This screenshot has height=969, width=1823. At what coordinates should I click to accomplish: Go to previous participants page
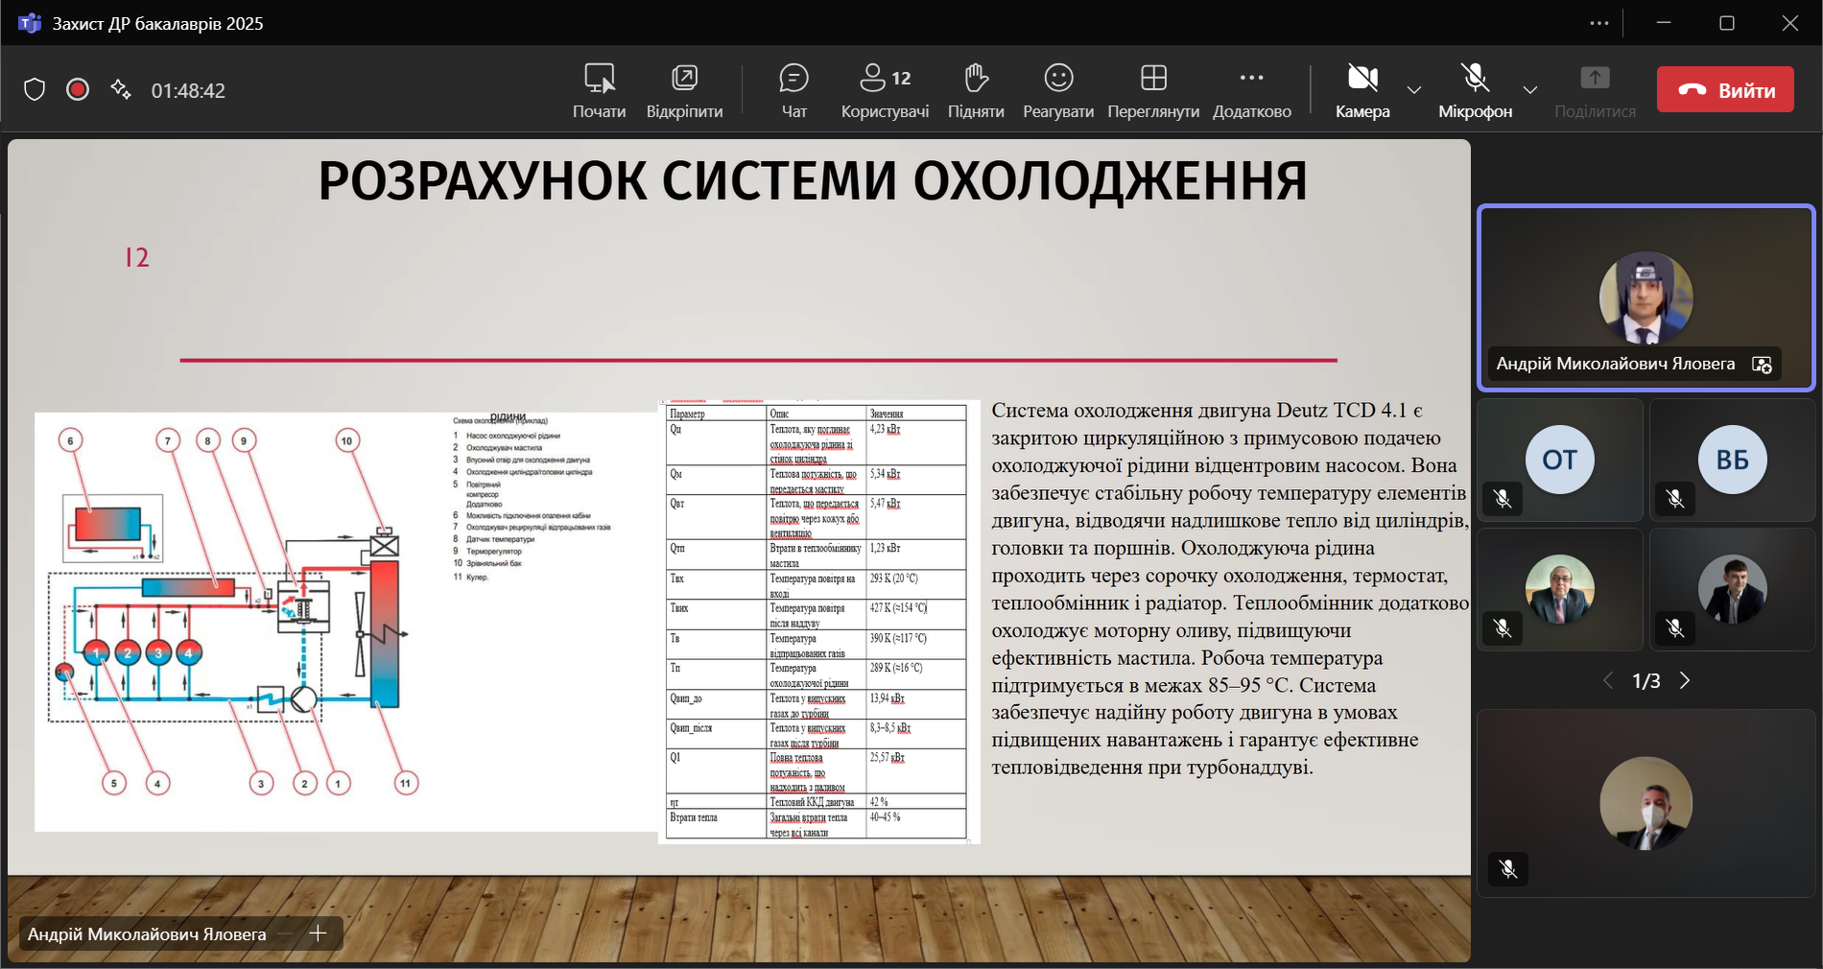click(x=1608, y=681)
